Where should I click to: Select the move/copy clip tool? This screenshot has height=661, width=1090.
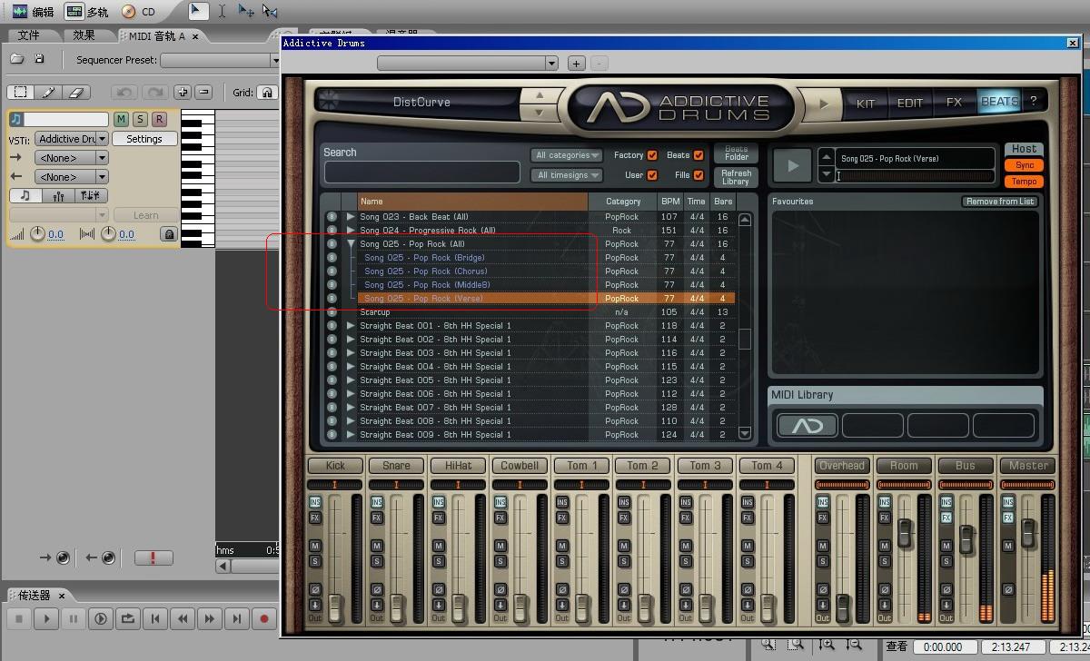point(245,11)
